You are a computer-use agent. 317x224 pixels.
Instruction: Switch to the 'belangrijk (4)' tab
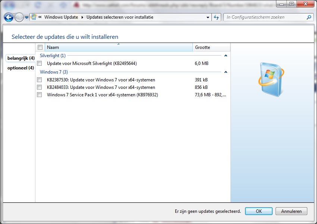(21, 58)
